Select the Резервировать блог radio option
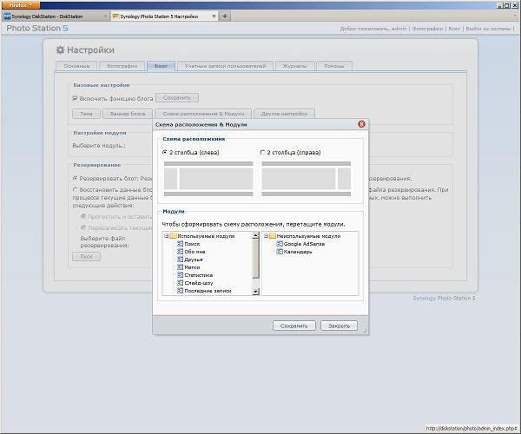 (75, 178)
